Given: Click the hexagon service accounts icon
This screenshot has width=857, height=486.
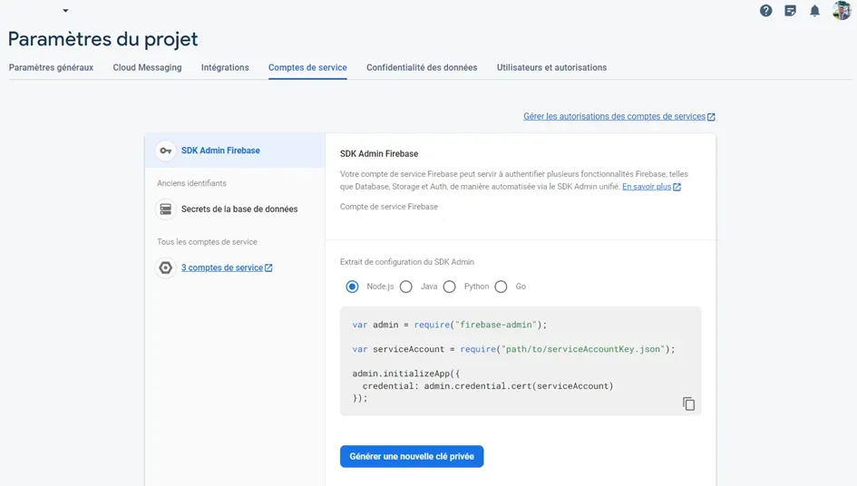Looking at the screenshot, I should click(166, 267).
